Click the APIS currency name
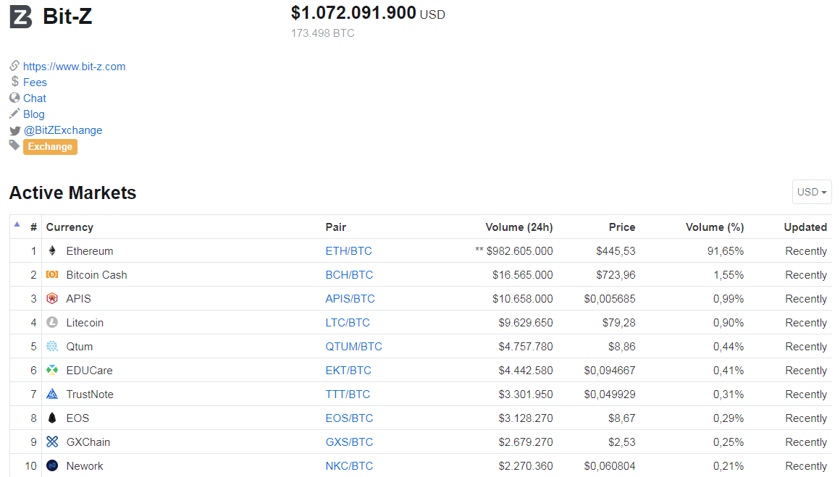 coord(78,299)
